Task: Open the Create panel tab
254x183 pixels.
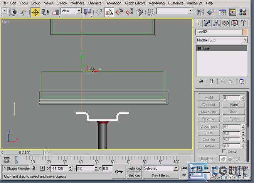Action: click(x=198, y=23)
